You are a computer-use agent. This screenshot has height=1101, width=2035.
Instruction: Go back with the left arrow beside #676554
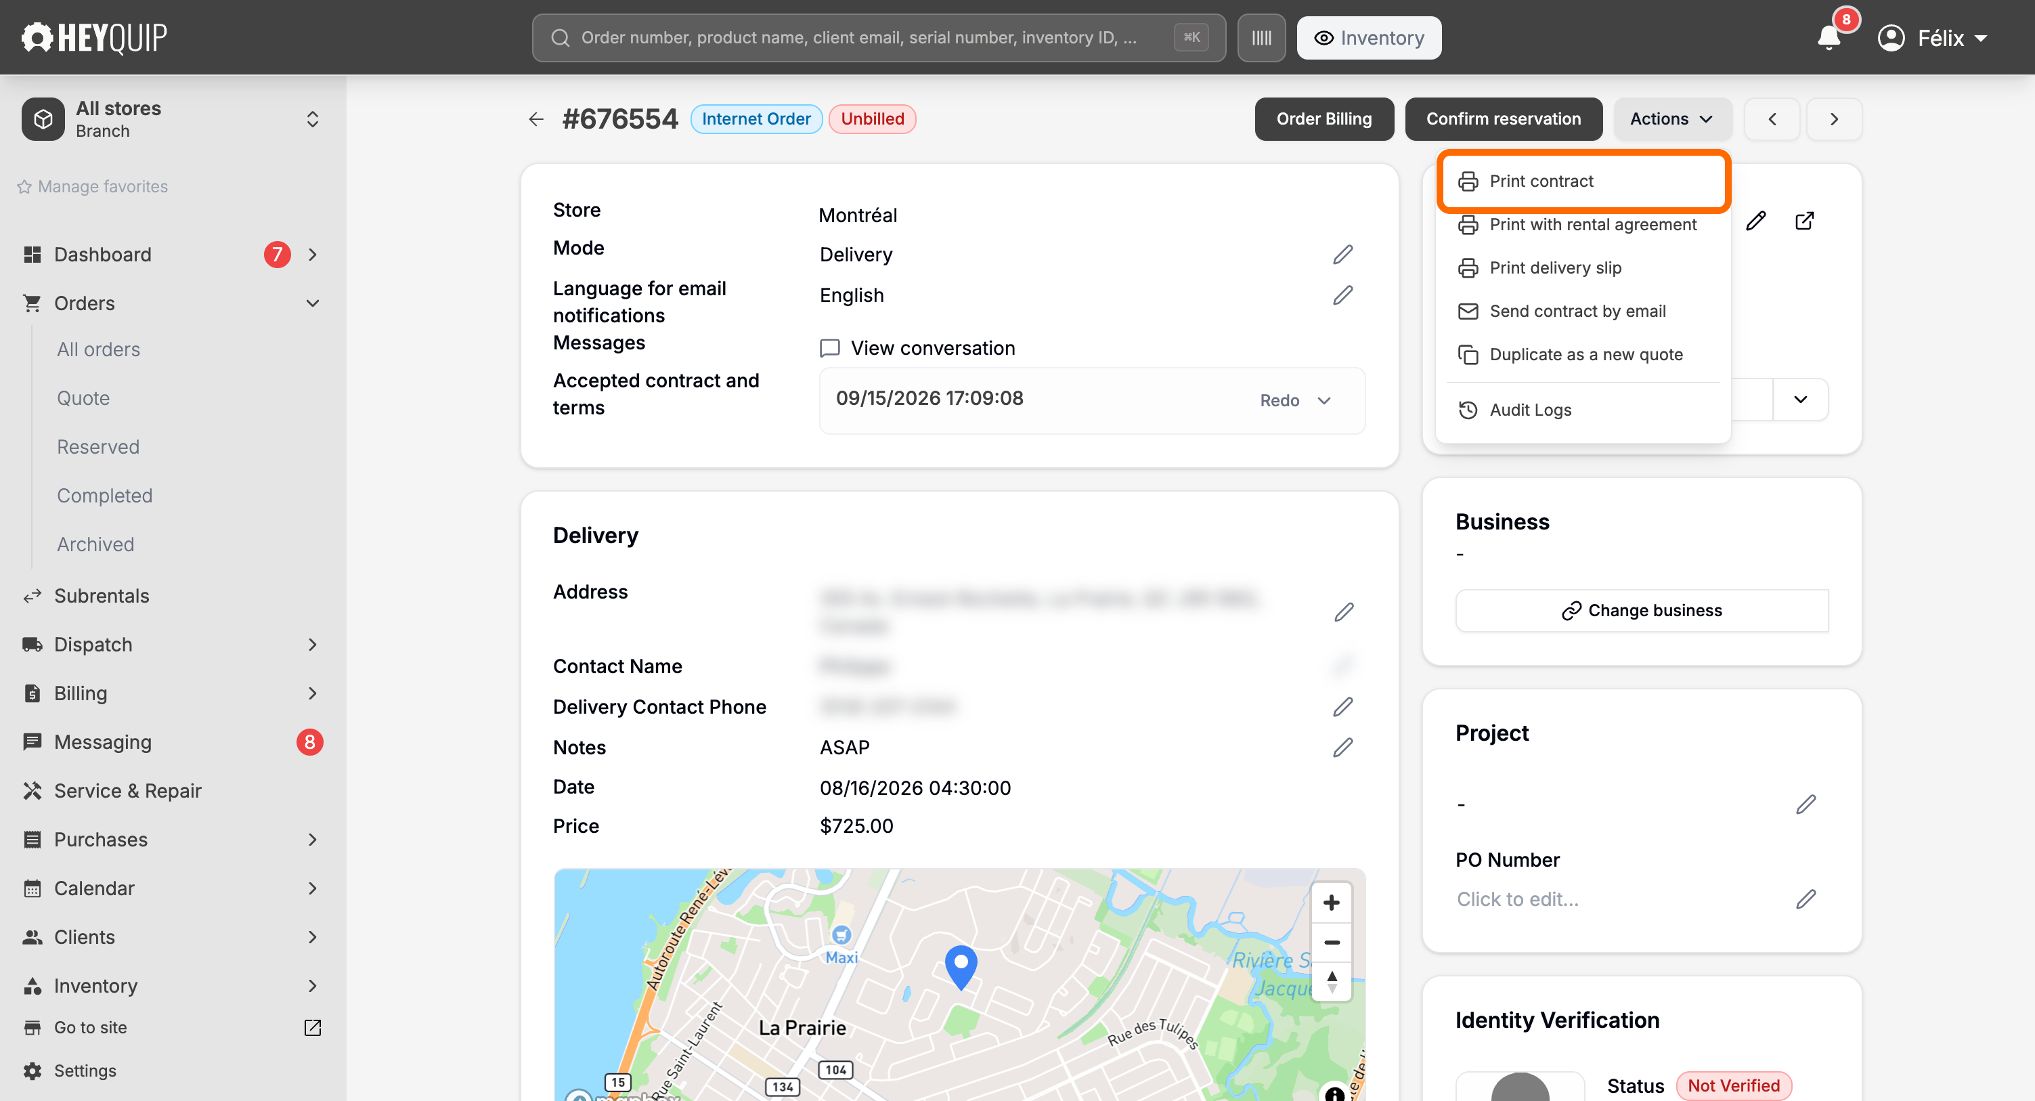point(536,118)
